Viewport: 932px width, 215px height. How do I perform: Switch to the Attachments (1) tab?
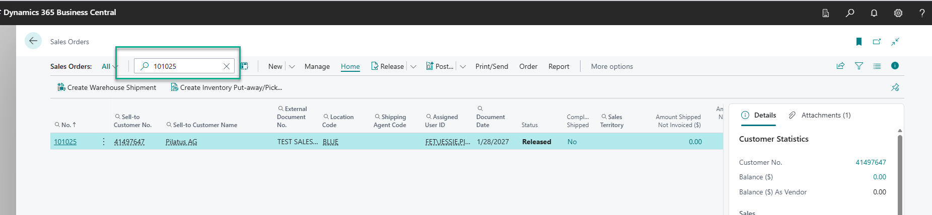(820, 115)
